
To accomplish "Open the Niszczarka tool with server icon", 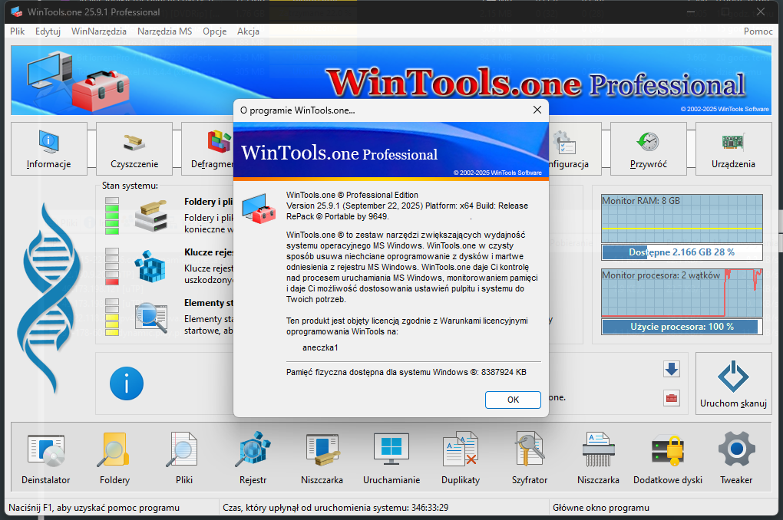I will pos(322,458).
